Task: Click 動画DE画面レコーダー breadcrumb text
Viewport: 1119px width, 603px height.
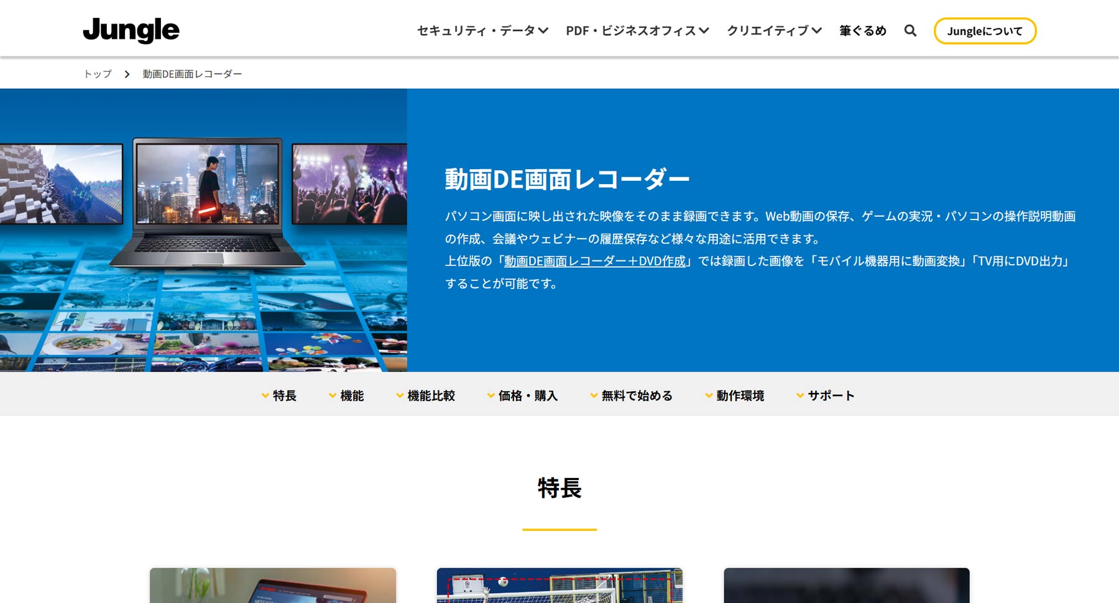Action: click(192, 74)
